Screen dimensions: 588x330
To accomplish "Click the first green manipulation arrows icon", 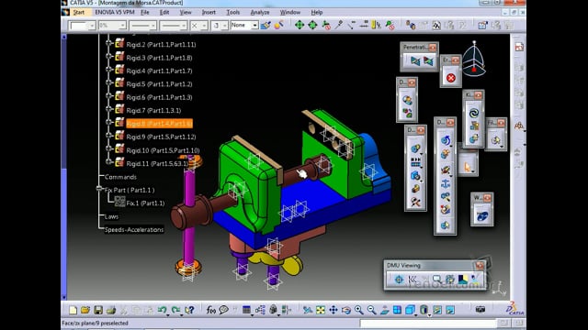I will (300, 25).
